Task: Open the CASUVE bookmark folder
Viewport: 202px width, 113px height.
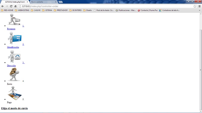Action: coord(36,10)
